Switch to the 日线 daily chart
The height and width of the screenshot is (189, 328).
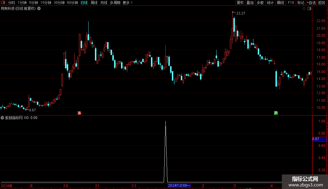(84, 3)
